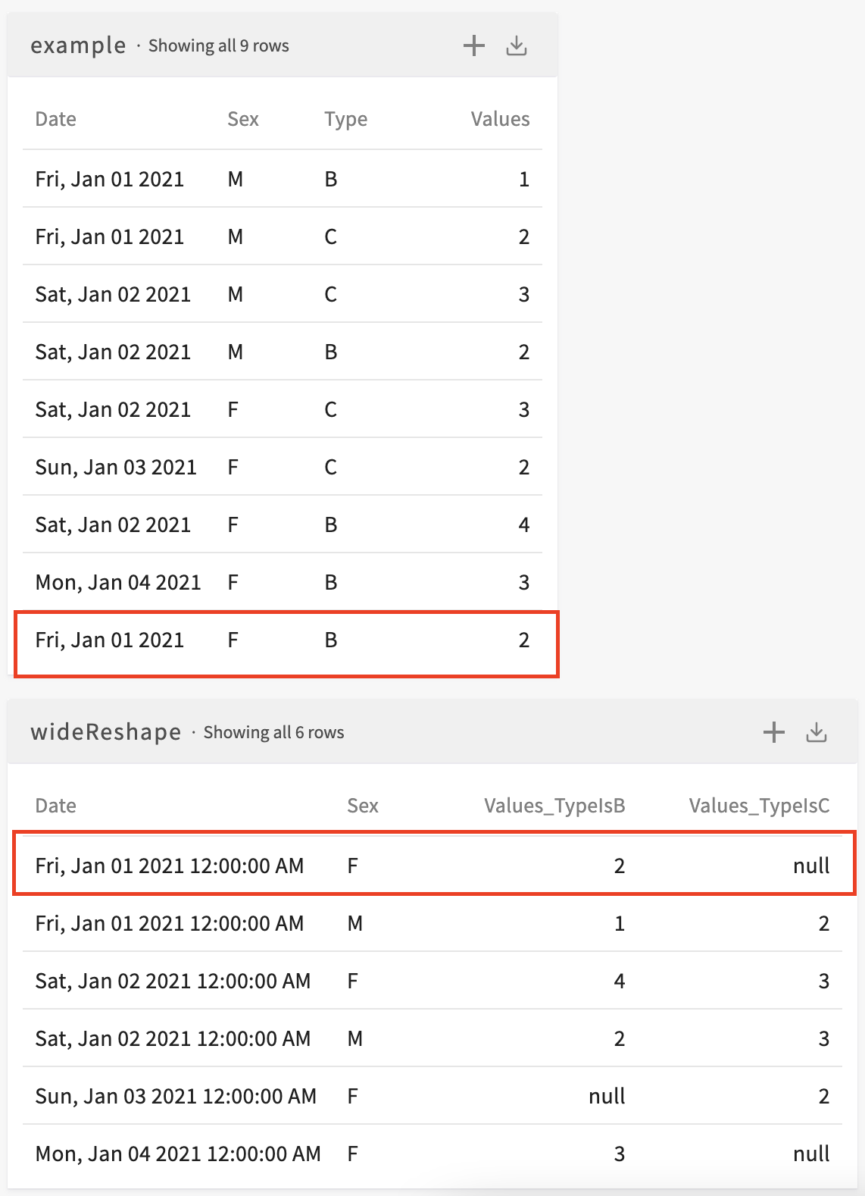Select the Values column header in example table
The image size is (865, 1196).
(x=501, y=119)
